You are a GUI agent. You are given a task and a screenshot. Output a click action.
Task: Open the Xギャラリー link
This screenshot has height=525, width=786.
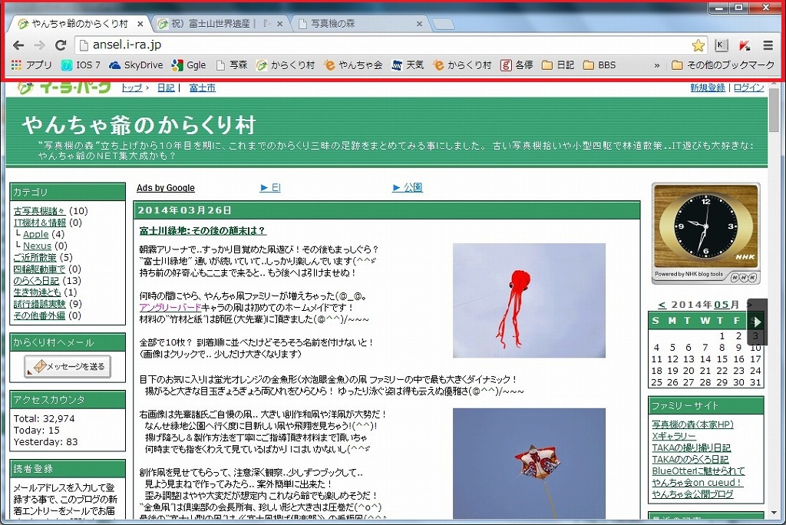tap(674, 436)
